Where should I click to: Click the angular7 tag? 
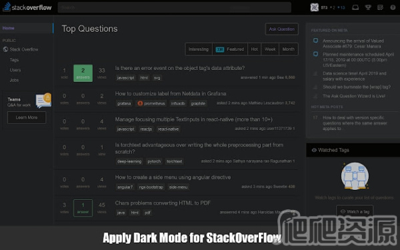[x=125, y=187]
